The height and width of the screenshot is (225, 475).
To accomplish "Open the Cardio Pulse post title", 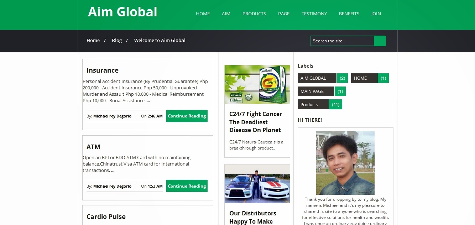I will tap(106, 217).
